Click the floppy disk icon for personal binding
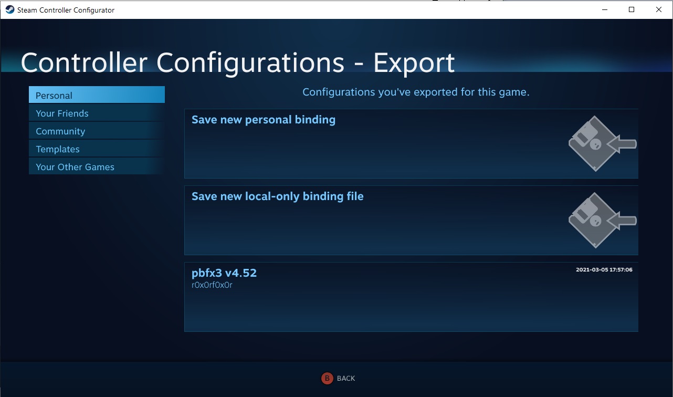Screen dimensions: 673x397 tap(603, 143)
